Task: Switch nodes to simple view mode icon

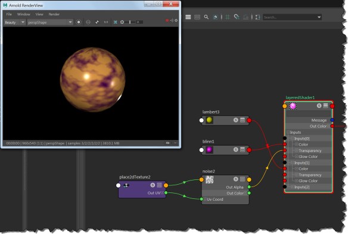Action: tap(197, 17)
